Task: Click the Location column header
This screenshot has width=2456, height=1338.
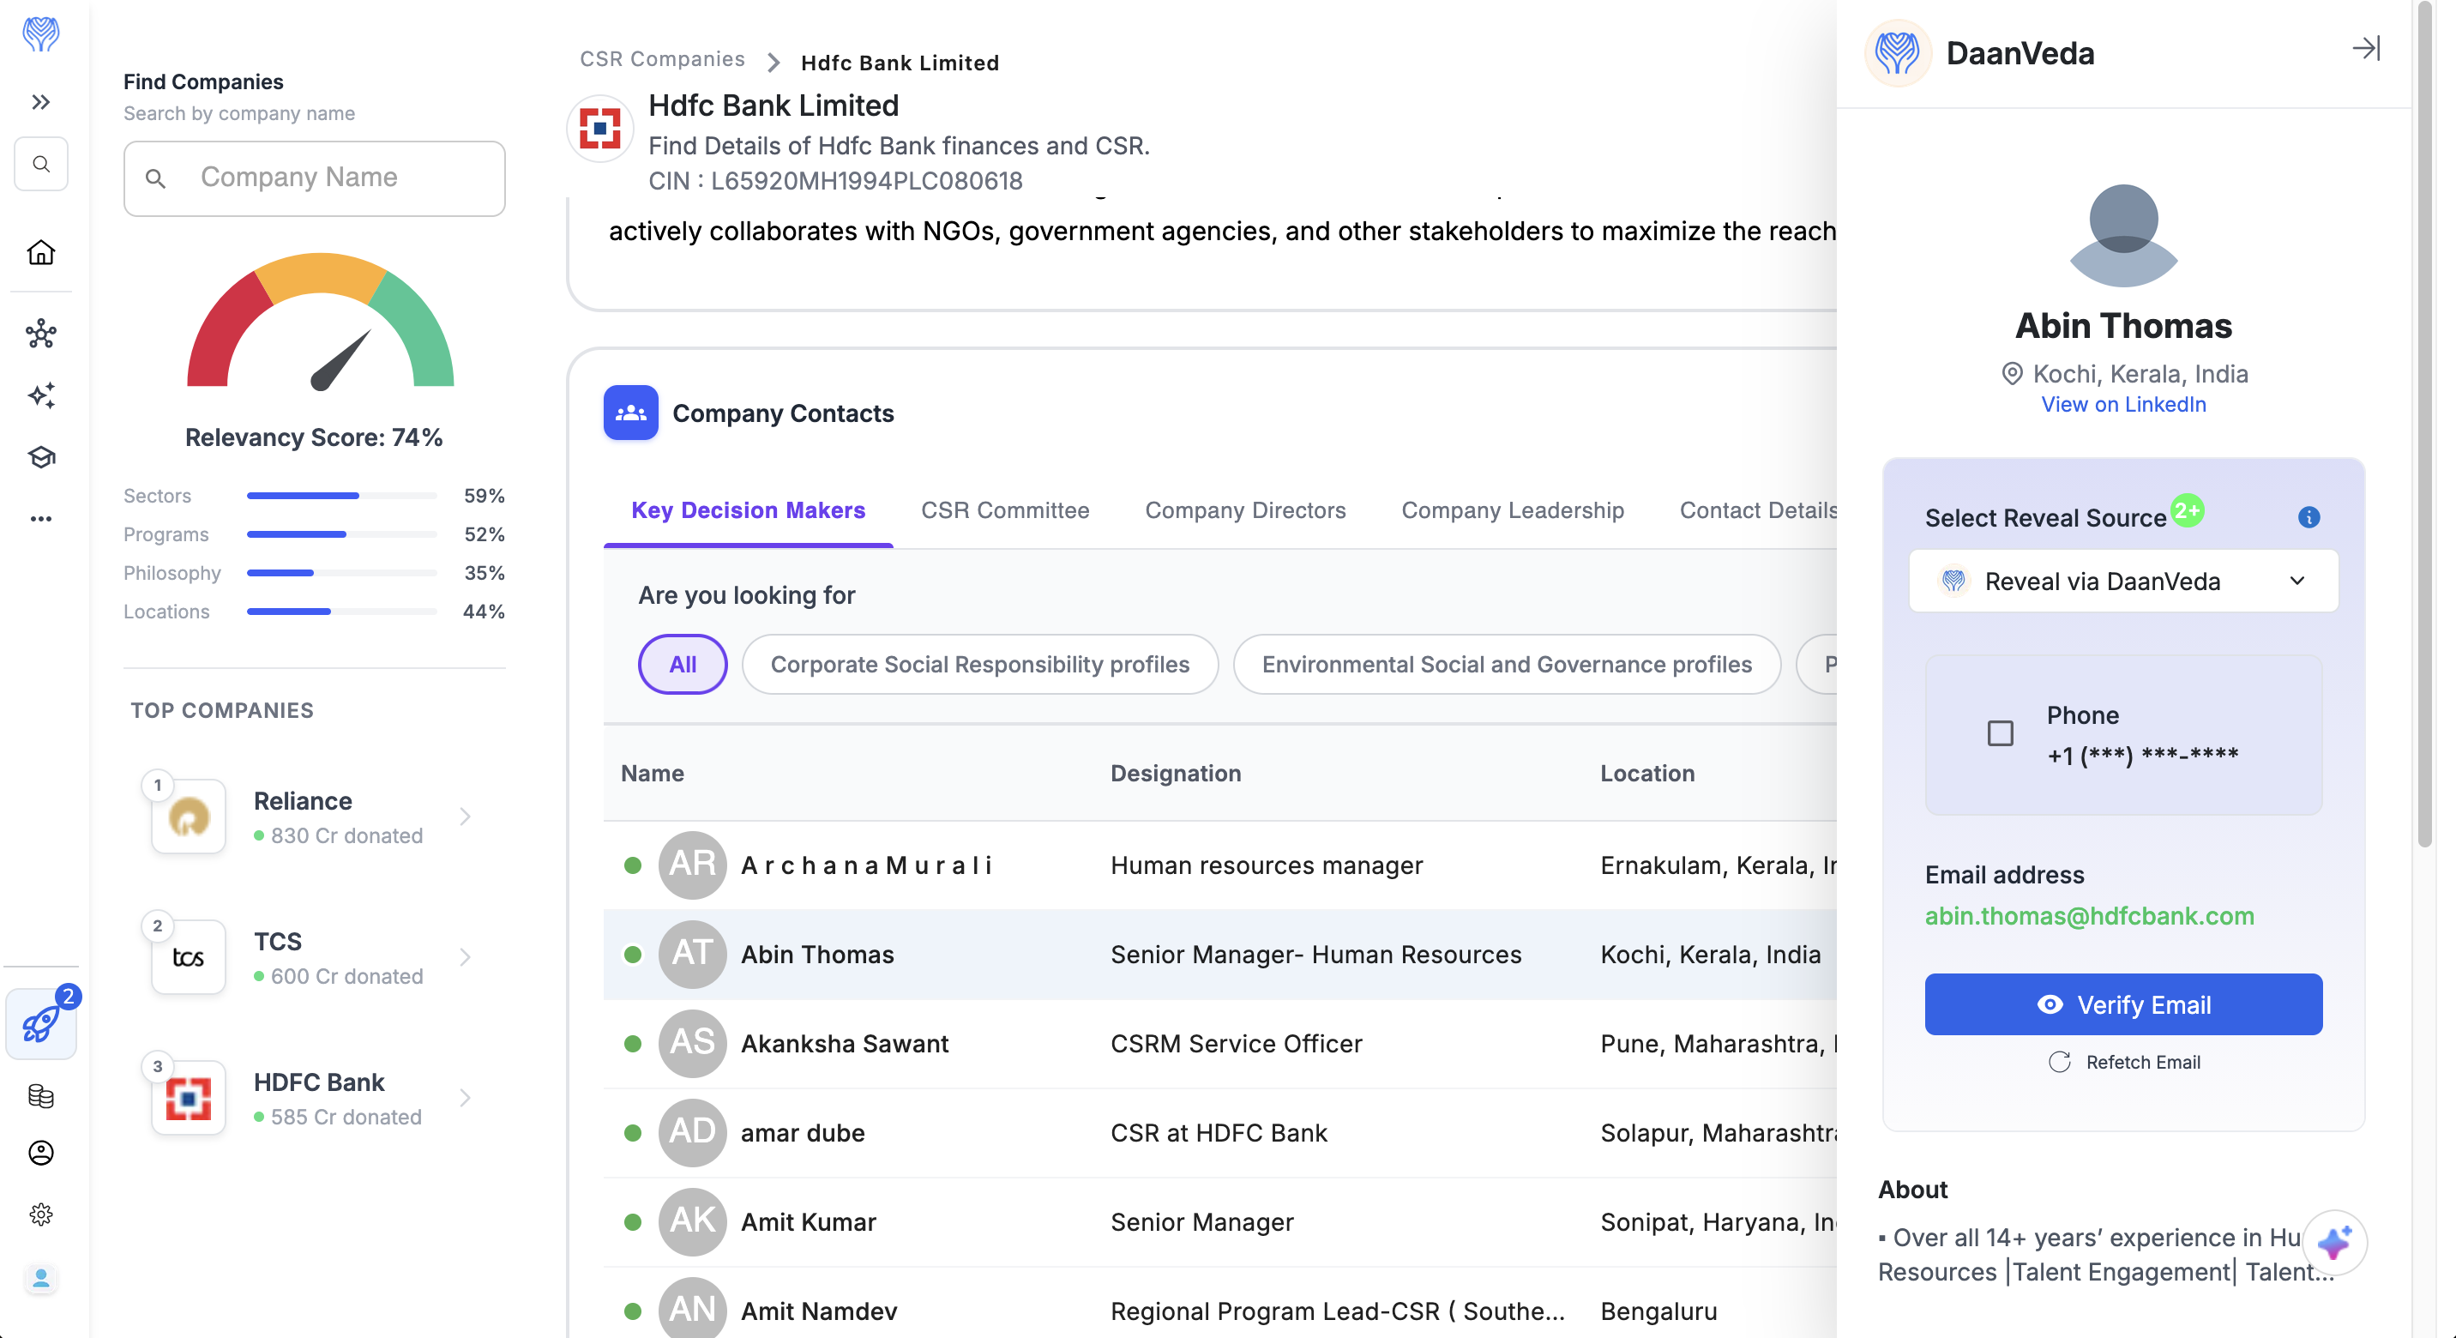Action: (1647, 773)
